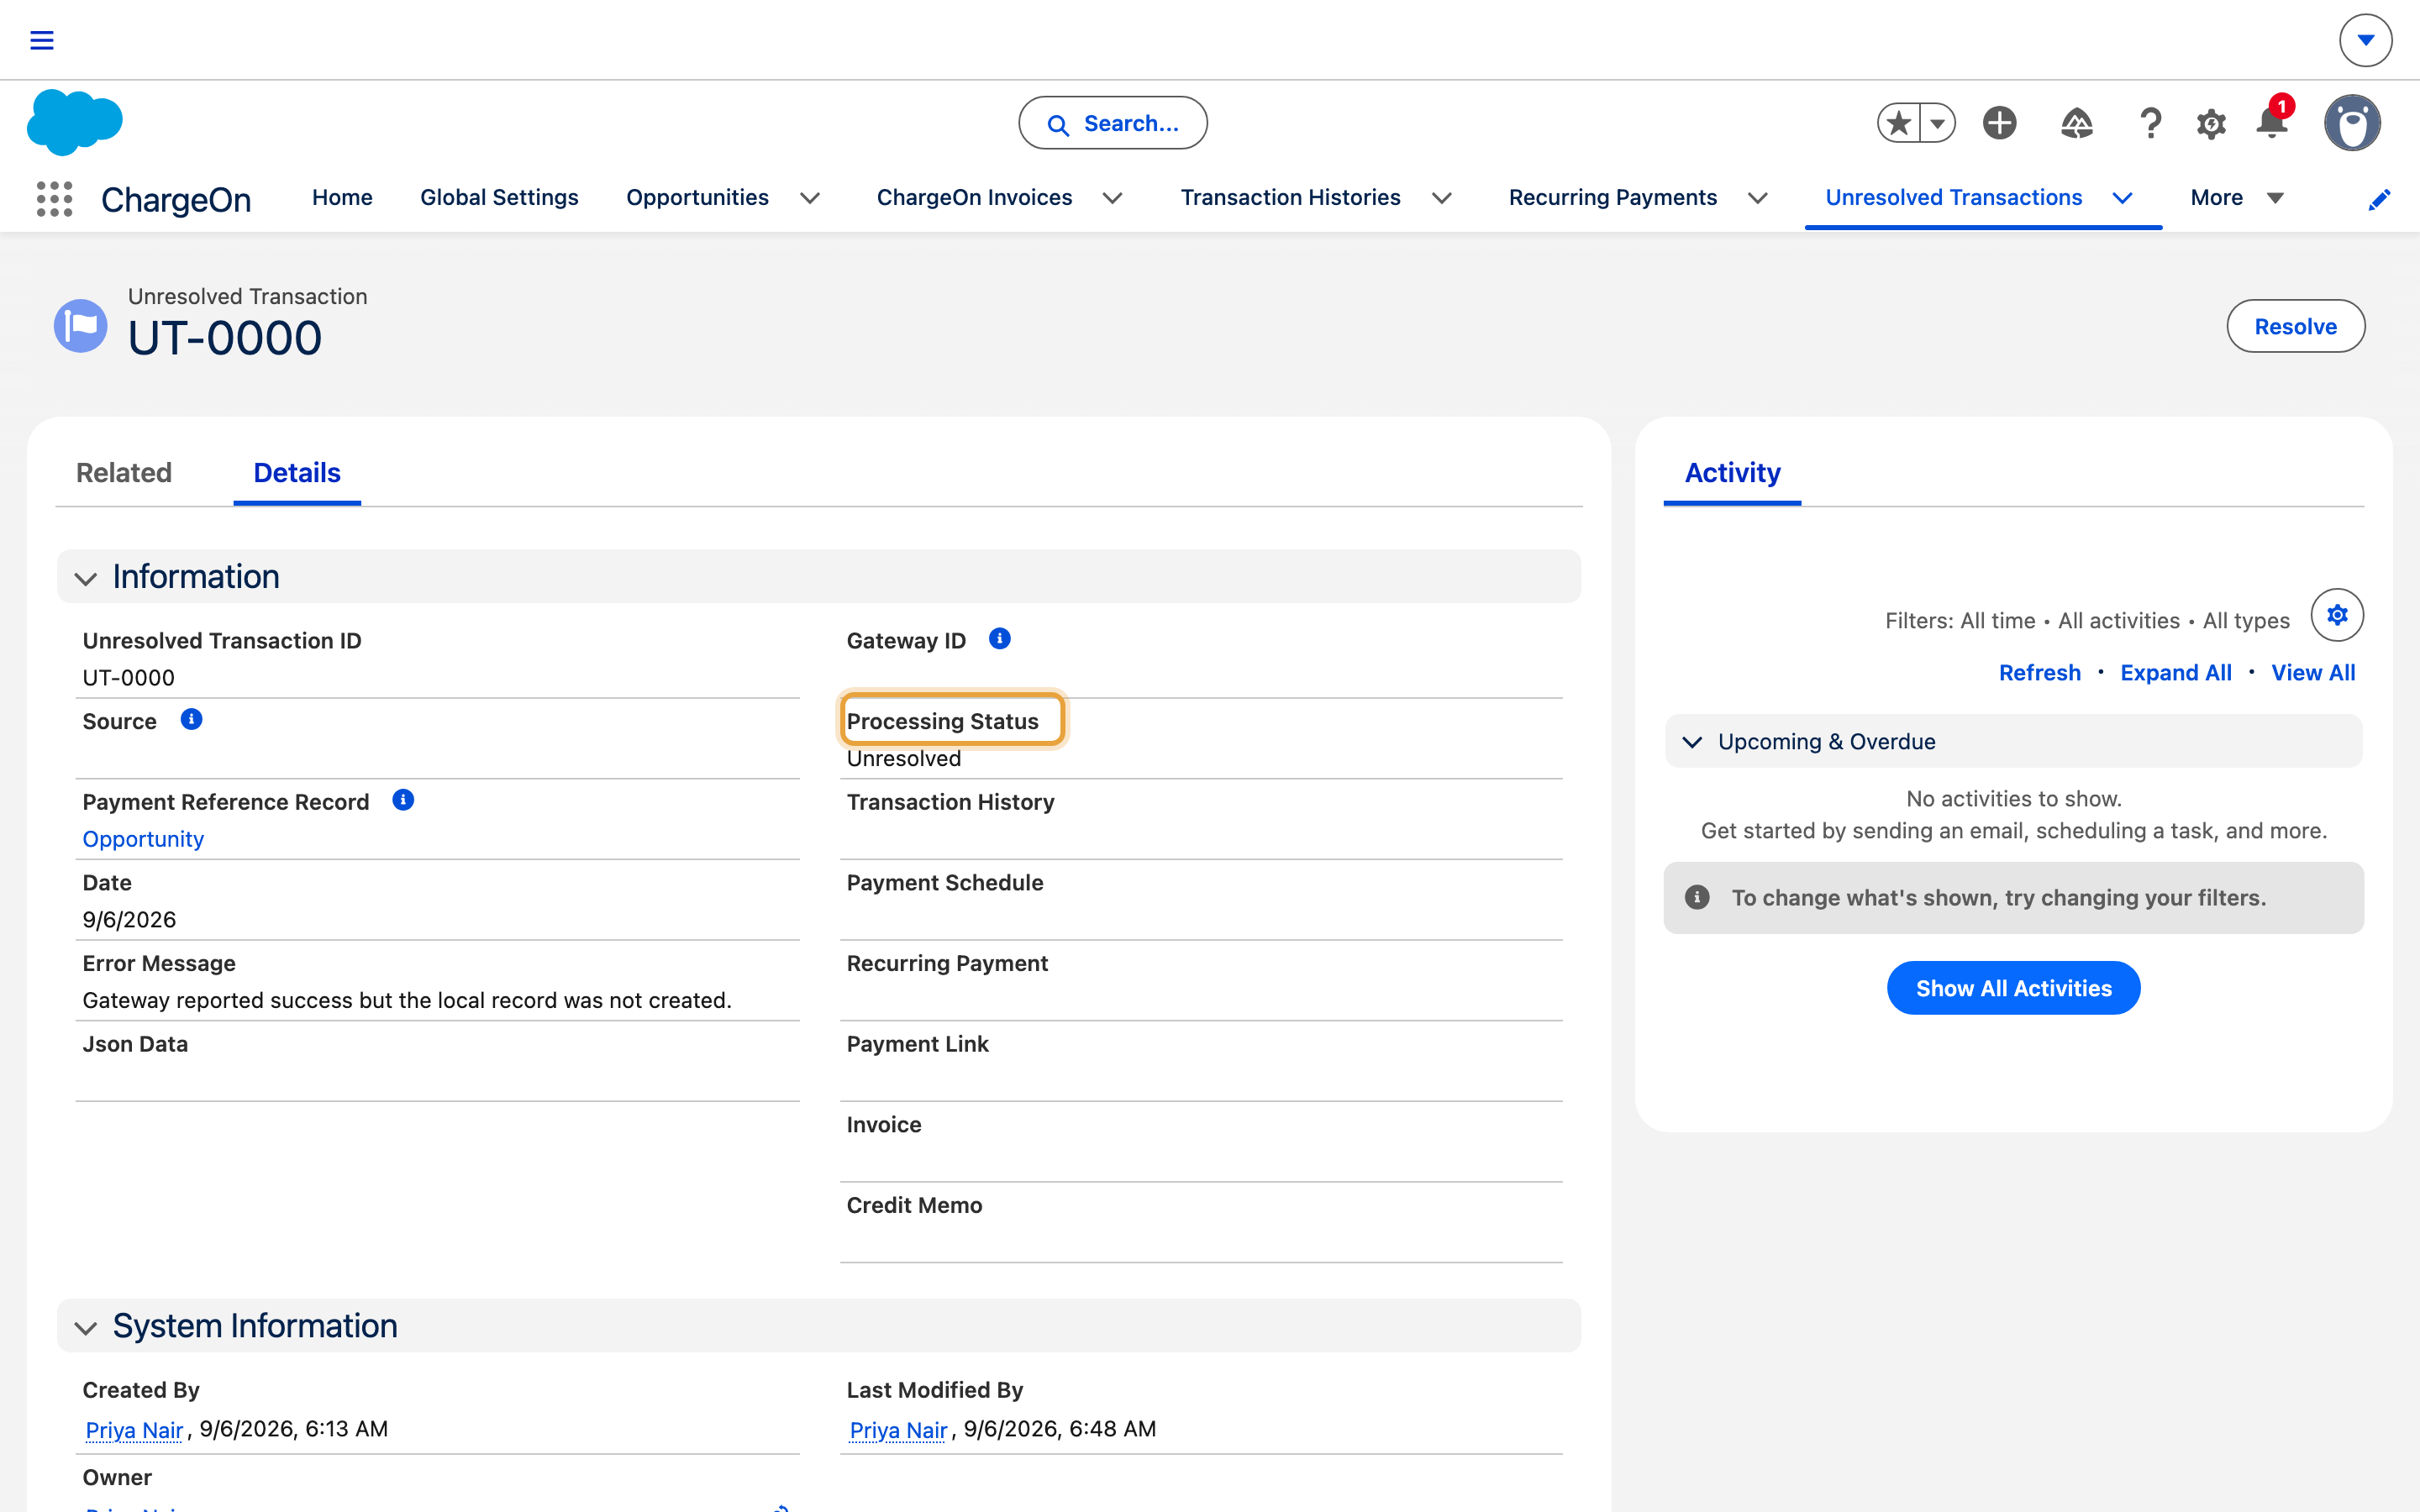Open Trailhead guidance center icon
This screenshot has width=2420, height=1512.
click(2077, 123)
